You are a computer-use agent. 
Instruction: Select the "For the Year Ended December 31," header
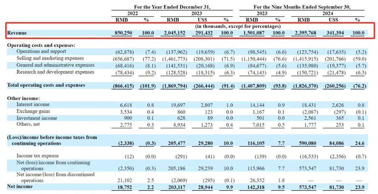coord(172,7)
